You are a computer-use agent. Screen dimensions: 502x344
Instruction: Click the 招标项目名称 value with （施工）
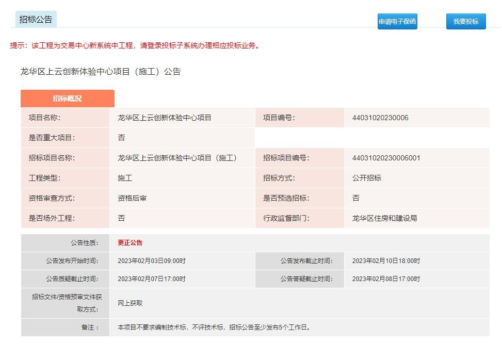177,158
